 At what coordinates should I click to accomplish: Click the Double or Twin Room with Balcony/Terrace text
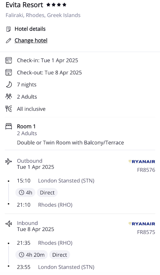[x=70, y=143]
